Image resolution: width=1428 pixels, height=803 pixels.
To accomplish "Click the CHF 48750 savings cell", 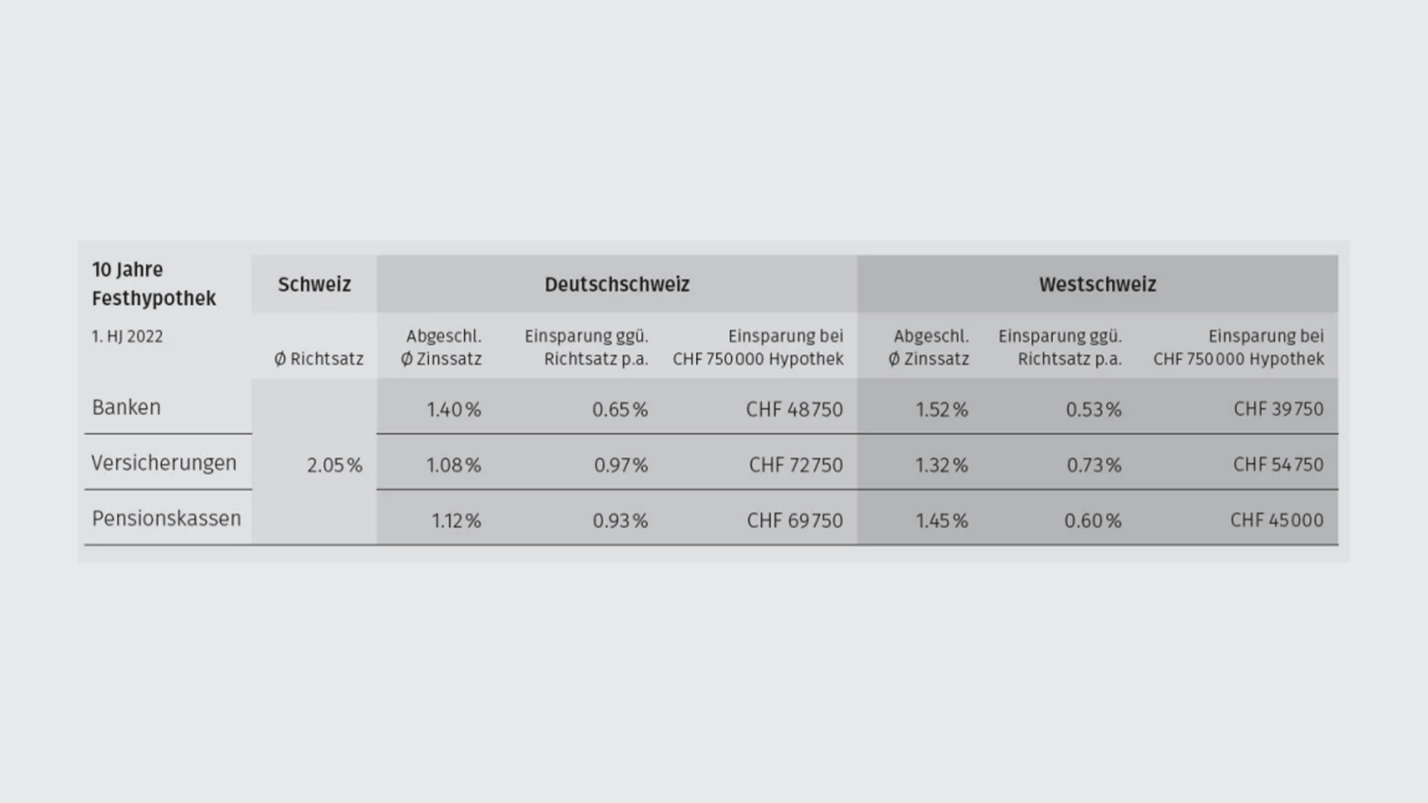I will [794, 410].
